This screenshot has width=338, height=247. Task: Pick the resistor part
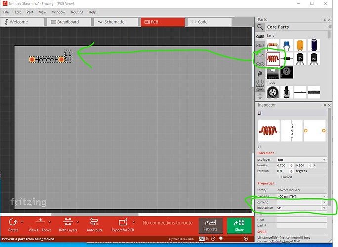pyautogui.click(x=273, y=45)
